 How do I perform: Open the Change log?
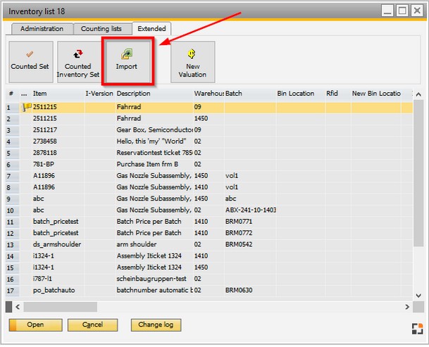[156, 324]
